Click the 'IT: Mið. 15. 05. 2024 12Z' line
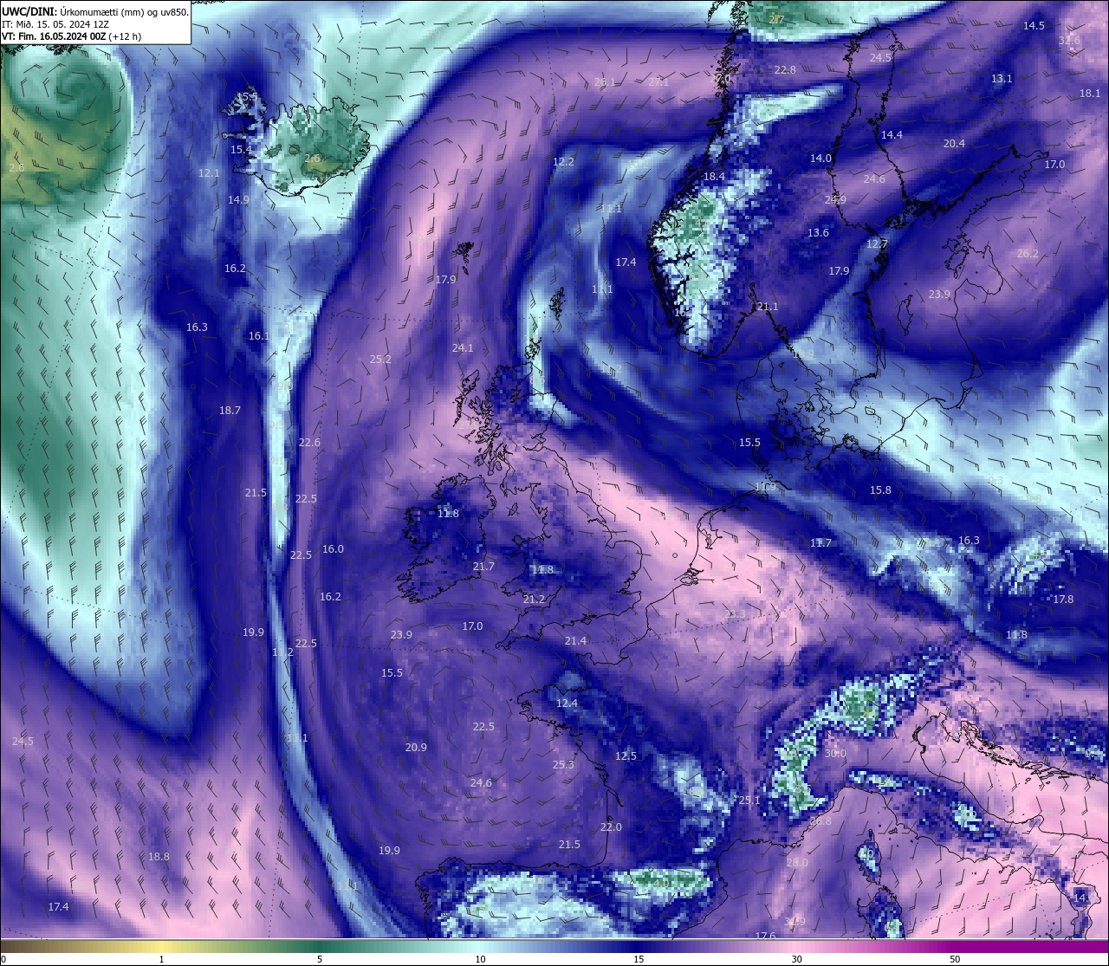The width and height of the screenshot is (1109, 966). click(x=55, y=25)
